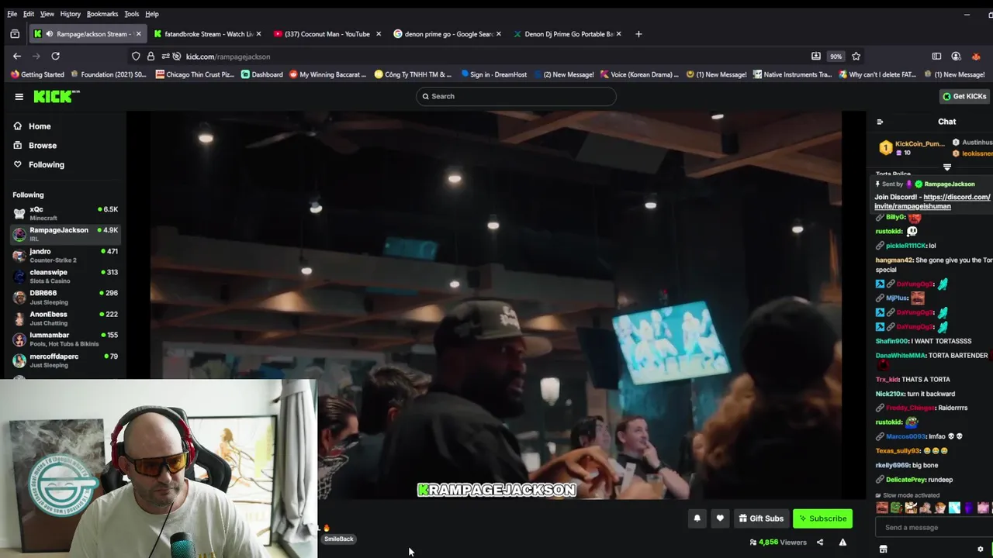Screen dimensions: 993x558
Task: Open the Native Instruments Tra... bookmark
Action: [x=792, y=74]
